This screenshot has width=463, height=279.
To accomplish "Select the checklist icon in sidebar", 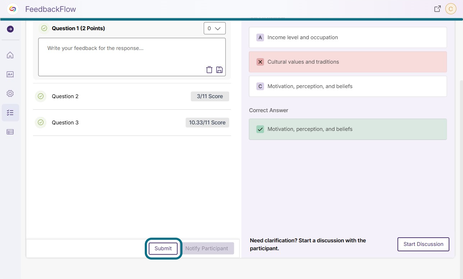I will tap(10, 113).
